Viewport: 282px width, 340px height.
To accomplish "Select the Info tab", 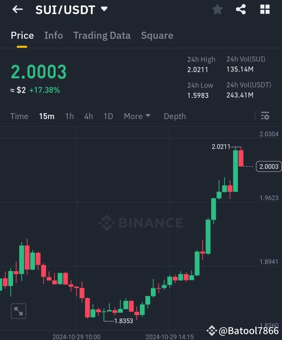I will point(54,35).
